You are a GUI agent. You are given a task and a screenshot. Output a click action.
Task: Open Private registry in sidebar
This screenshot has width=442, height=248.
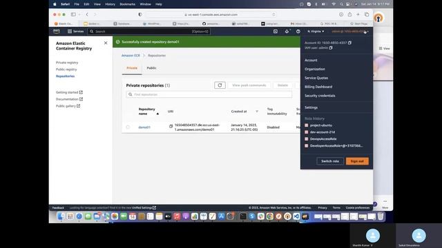[67, 63]
